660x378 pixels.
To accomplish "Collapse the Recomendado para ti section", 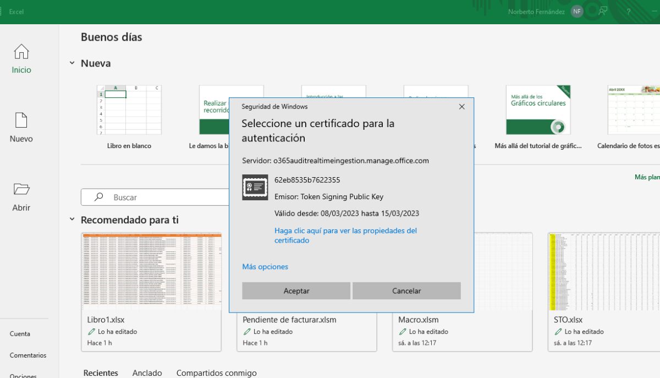I will [x=72, y=220].
